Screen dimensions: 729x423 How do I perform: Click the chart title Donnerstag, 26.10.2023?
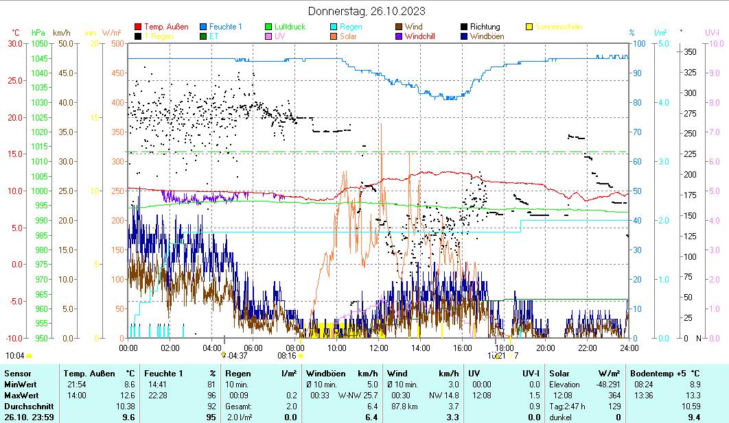(366, 11)
